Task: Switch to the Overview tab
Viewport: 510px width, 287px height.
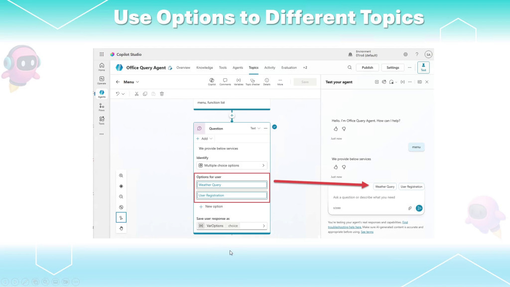Action: tap(183, 68)
